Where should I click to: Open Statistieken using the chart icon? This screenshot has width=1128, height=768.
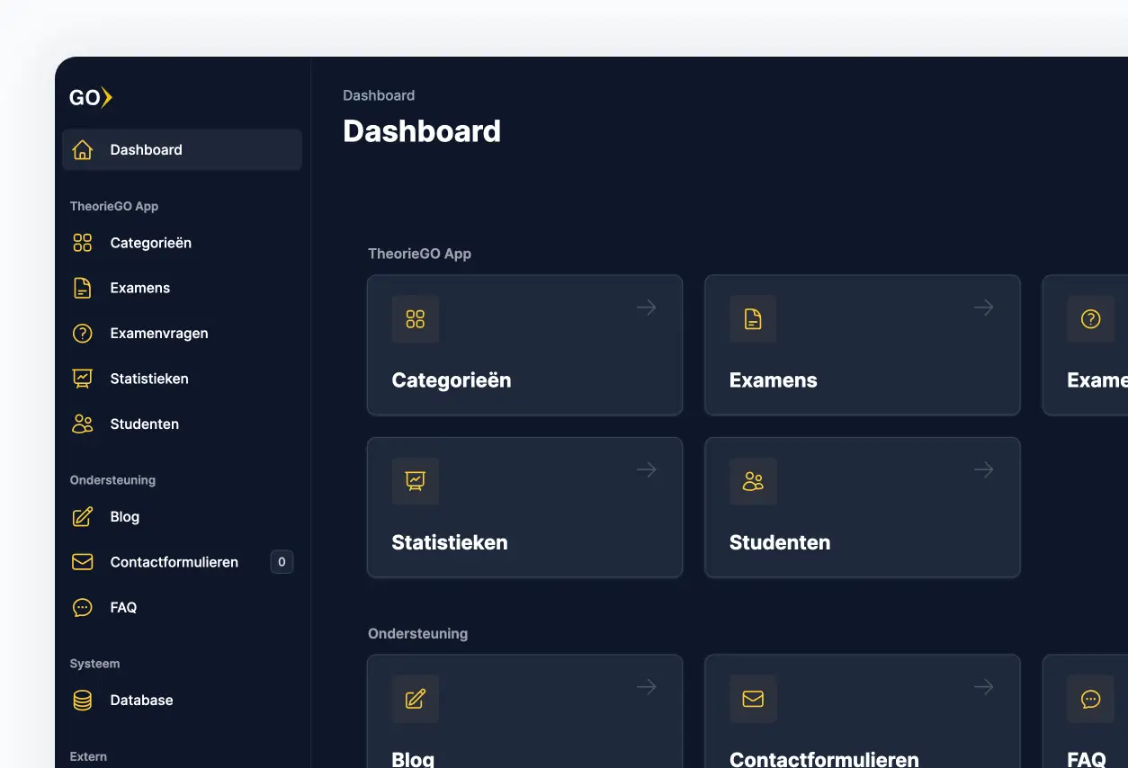(x=82, y=379)
